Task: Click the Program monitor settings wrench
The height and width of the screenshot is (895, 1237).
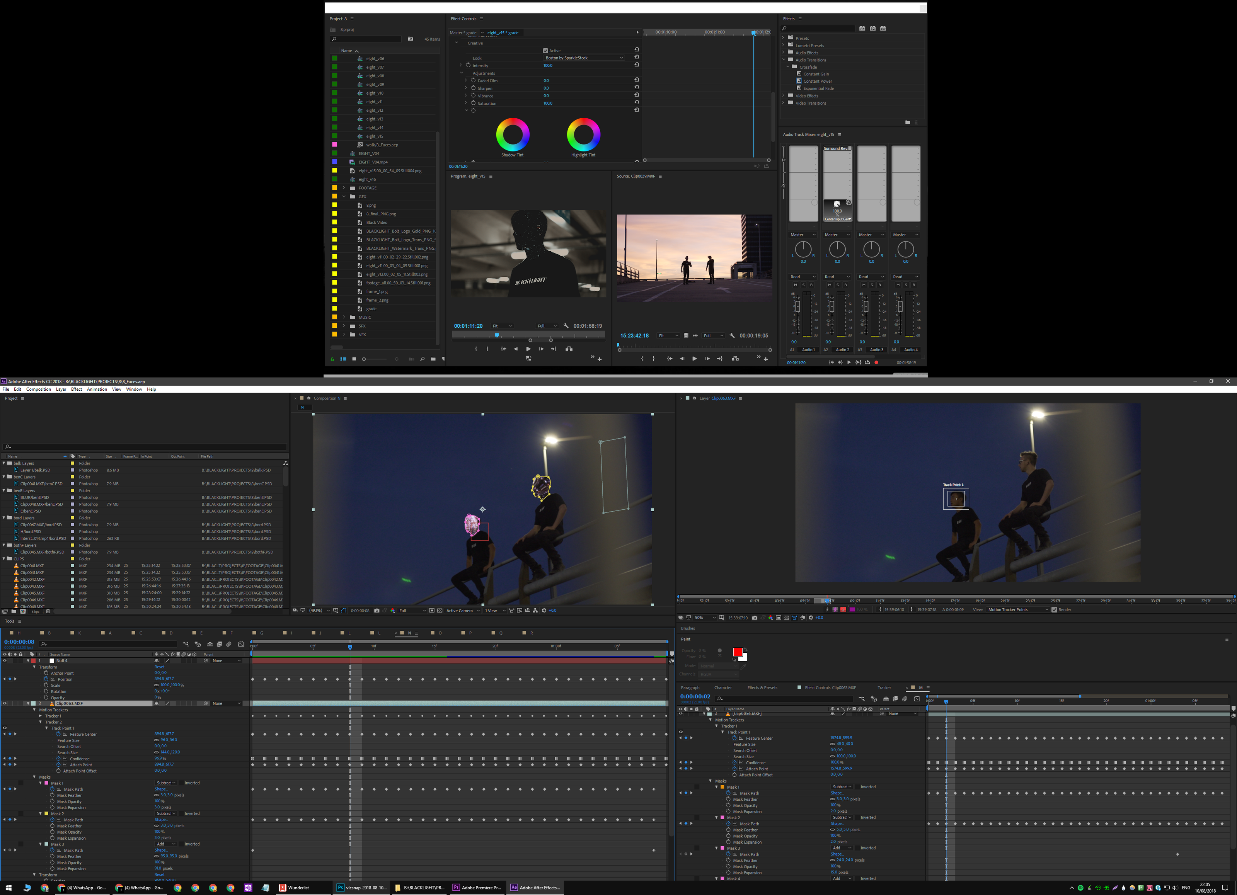Action: pyautogui.click(x=566, y=326)
